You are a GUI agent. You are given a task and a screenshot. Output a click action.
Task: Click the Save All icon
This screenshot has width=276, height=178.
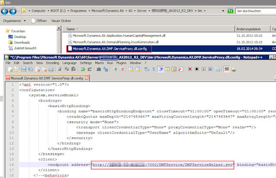tap(31, 69)
